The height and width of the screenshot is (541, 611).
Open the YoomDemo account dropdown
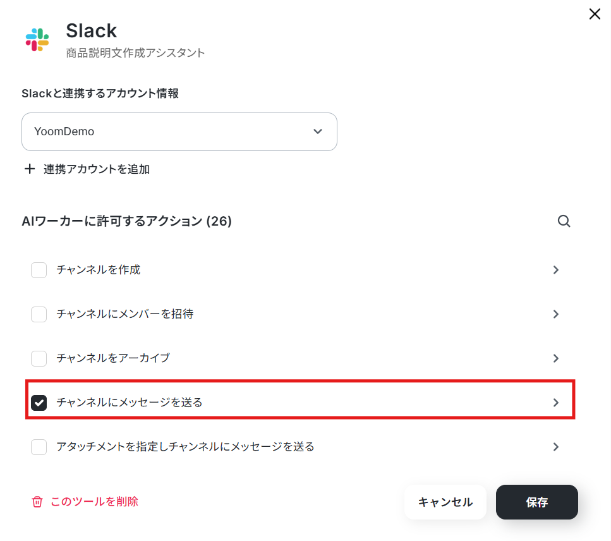click(179, 132)
